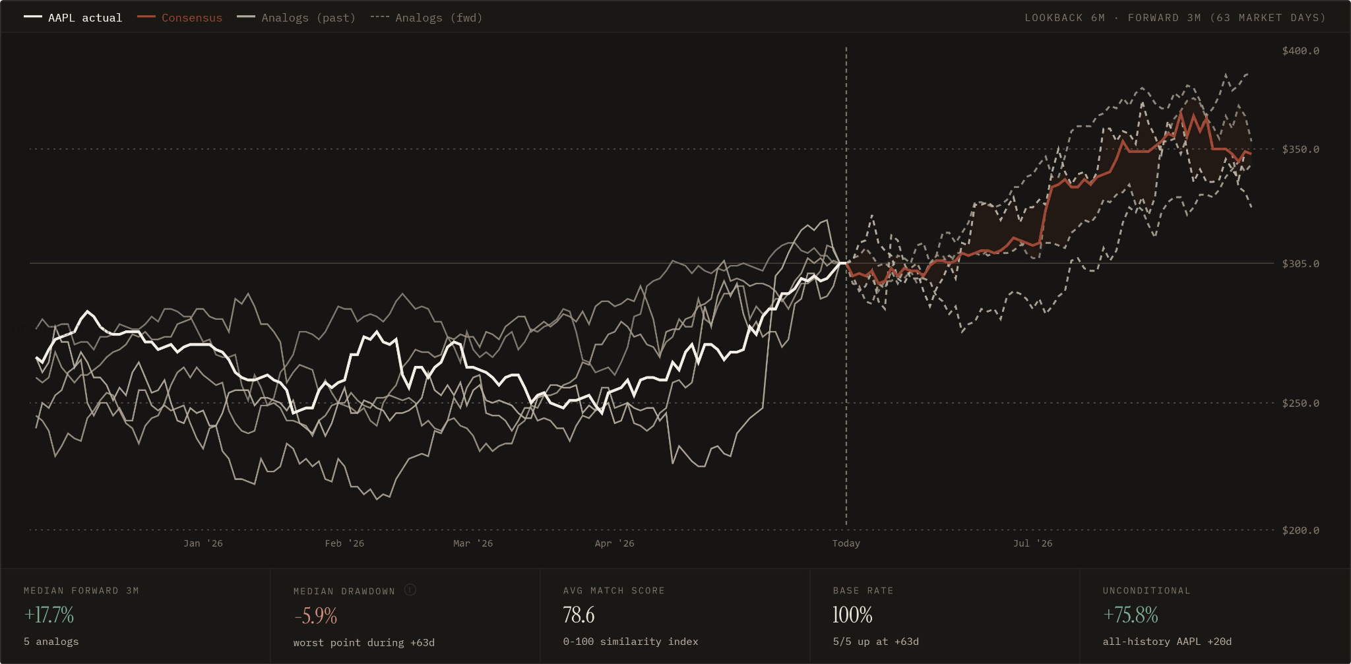Click the Mar '26 axis label
1351x664 pixels.
(x=473, y=543)
